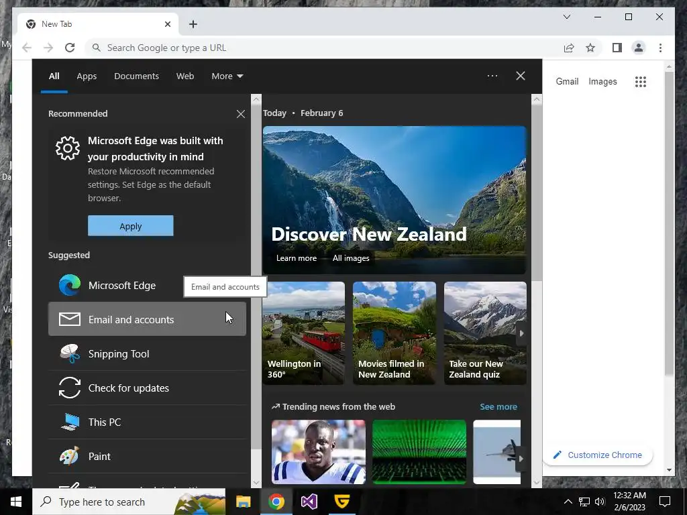Open the Wellington in 360° card
Viewport: 687px width, 515px height.
304,333
